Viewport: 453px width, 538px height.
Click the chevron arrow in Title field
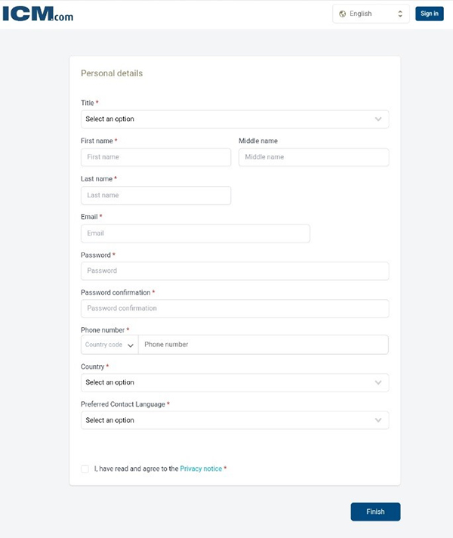(378, 119)
